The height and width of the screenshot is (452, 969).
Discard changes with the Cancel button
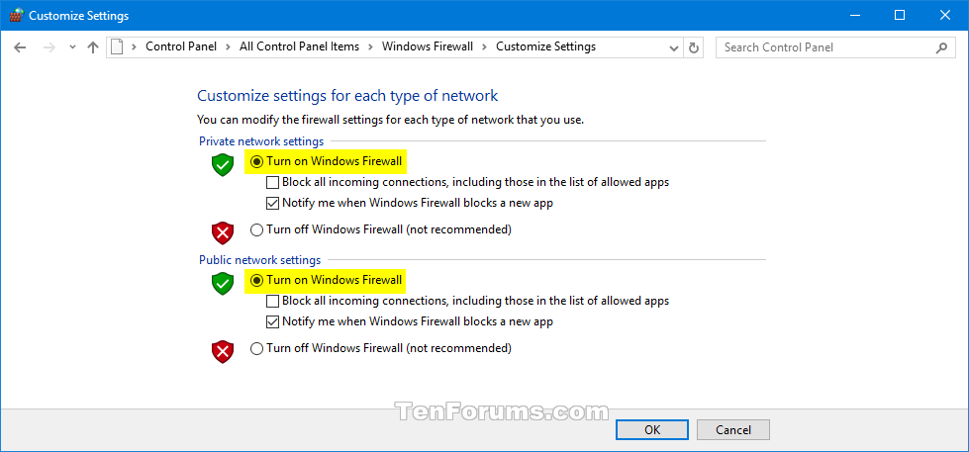(732, 430)
